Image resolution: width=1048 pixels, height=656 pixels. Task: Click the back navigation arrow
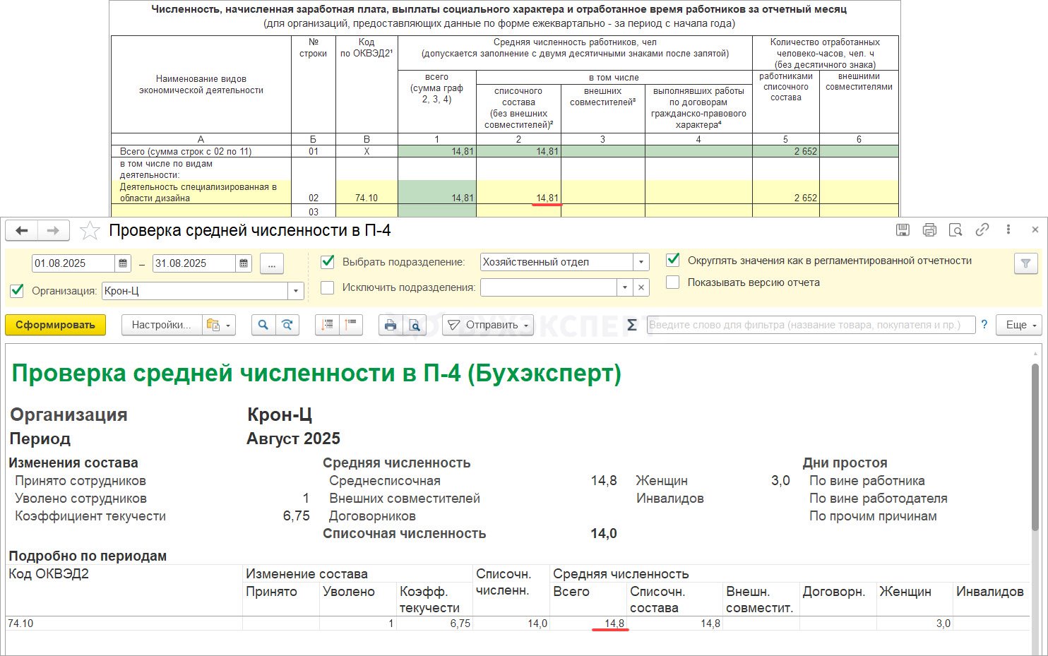point(22,230)
